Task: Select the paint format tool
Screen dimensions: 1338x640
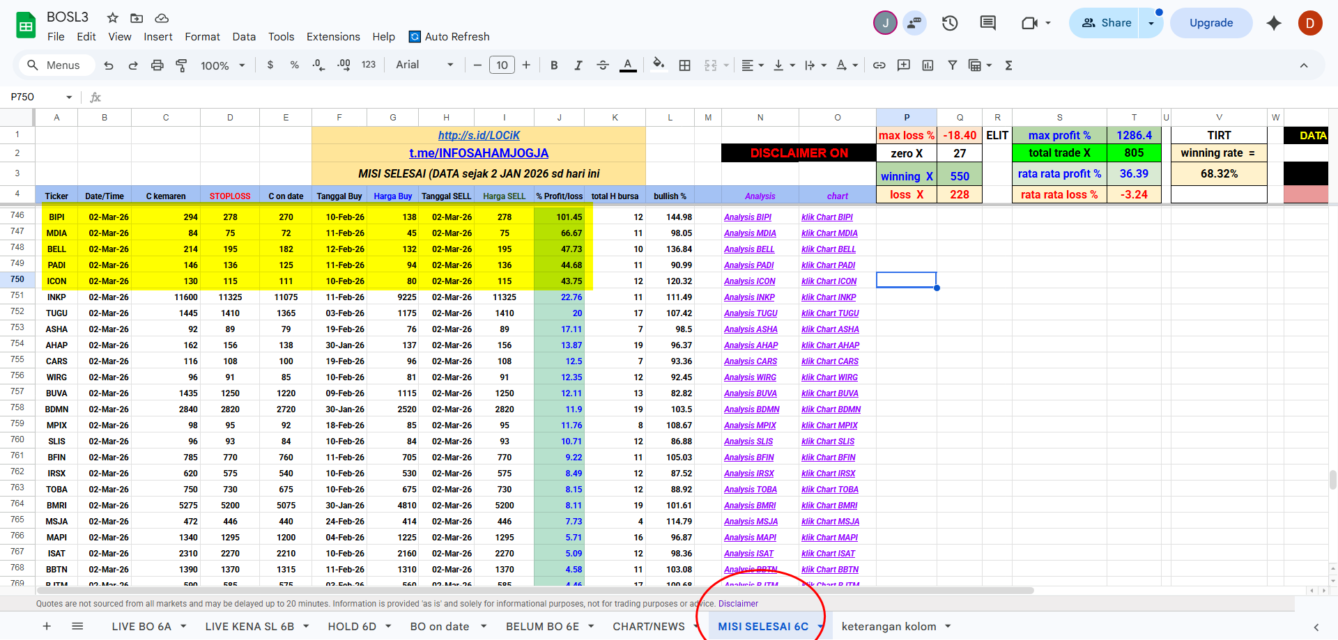Action: pyautogui.click(x=181, y=65)
